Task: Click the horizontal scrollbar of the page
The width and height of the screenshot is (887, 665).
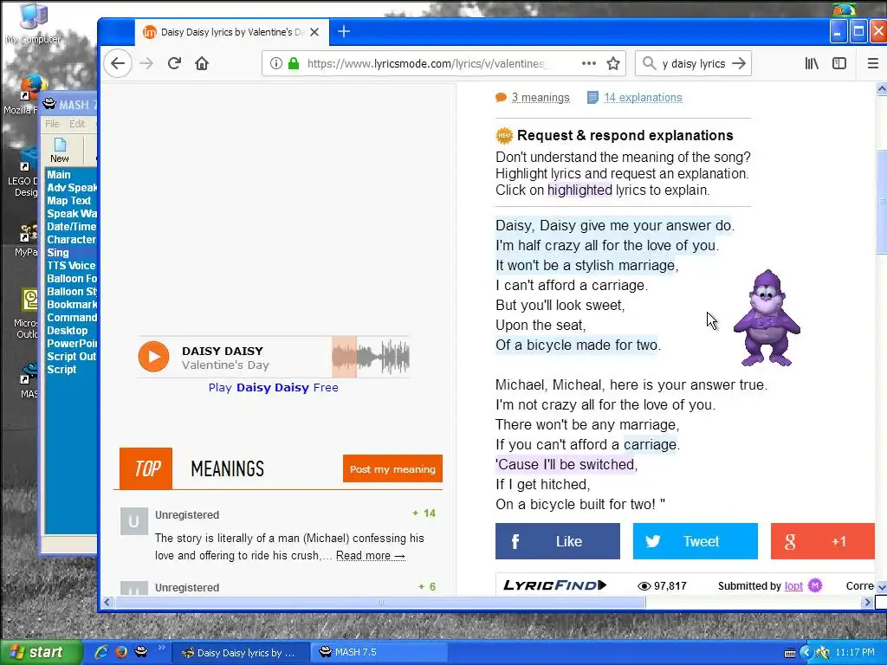Action: tap(380, 603)
